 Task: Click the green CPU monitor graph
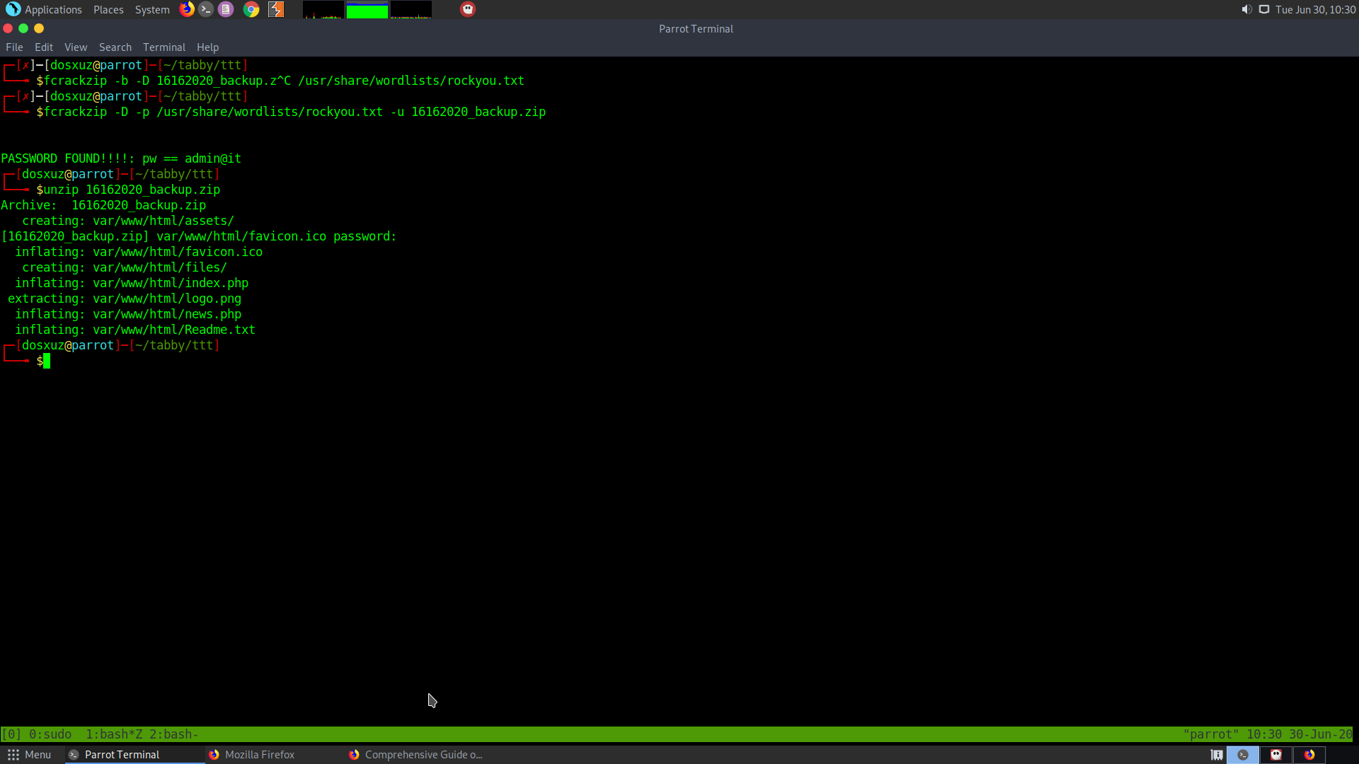367,10
